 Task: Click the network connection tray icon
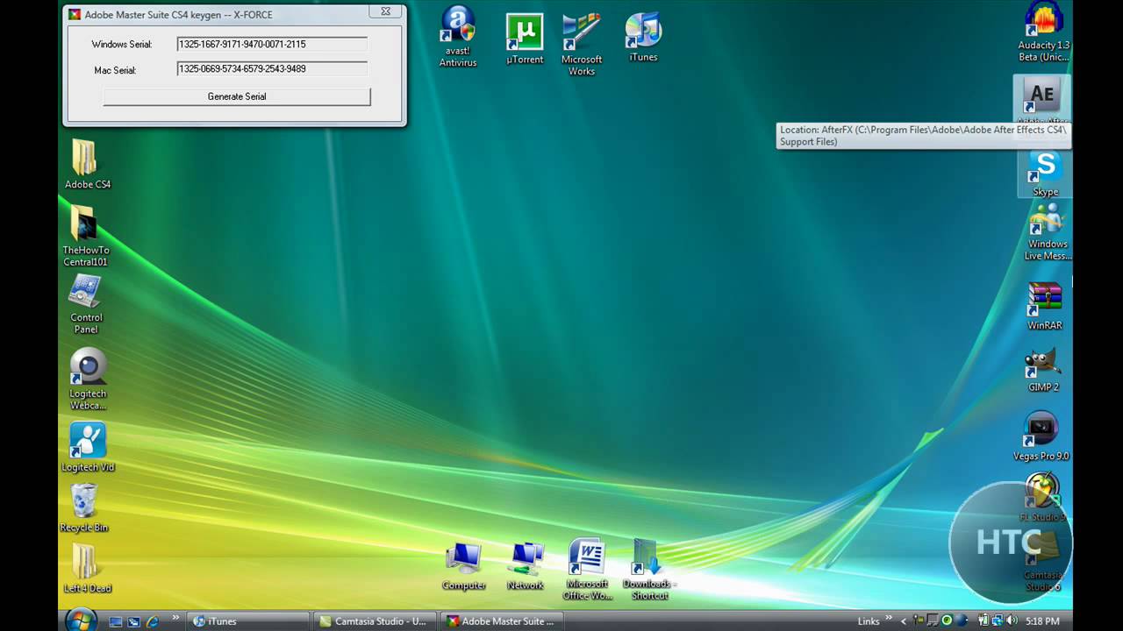[998, 620]
